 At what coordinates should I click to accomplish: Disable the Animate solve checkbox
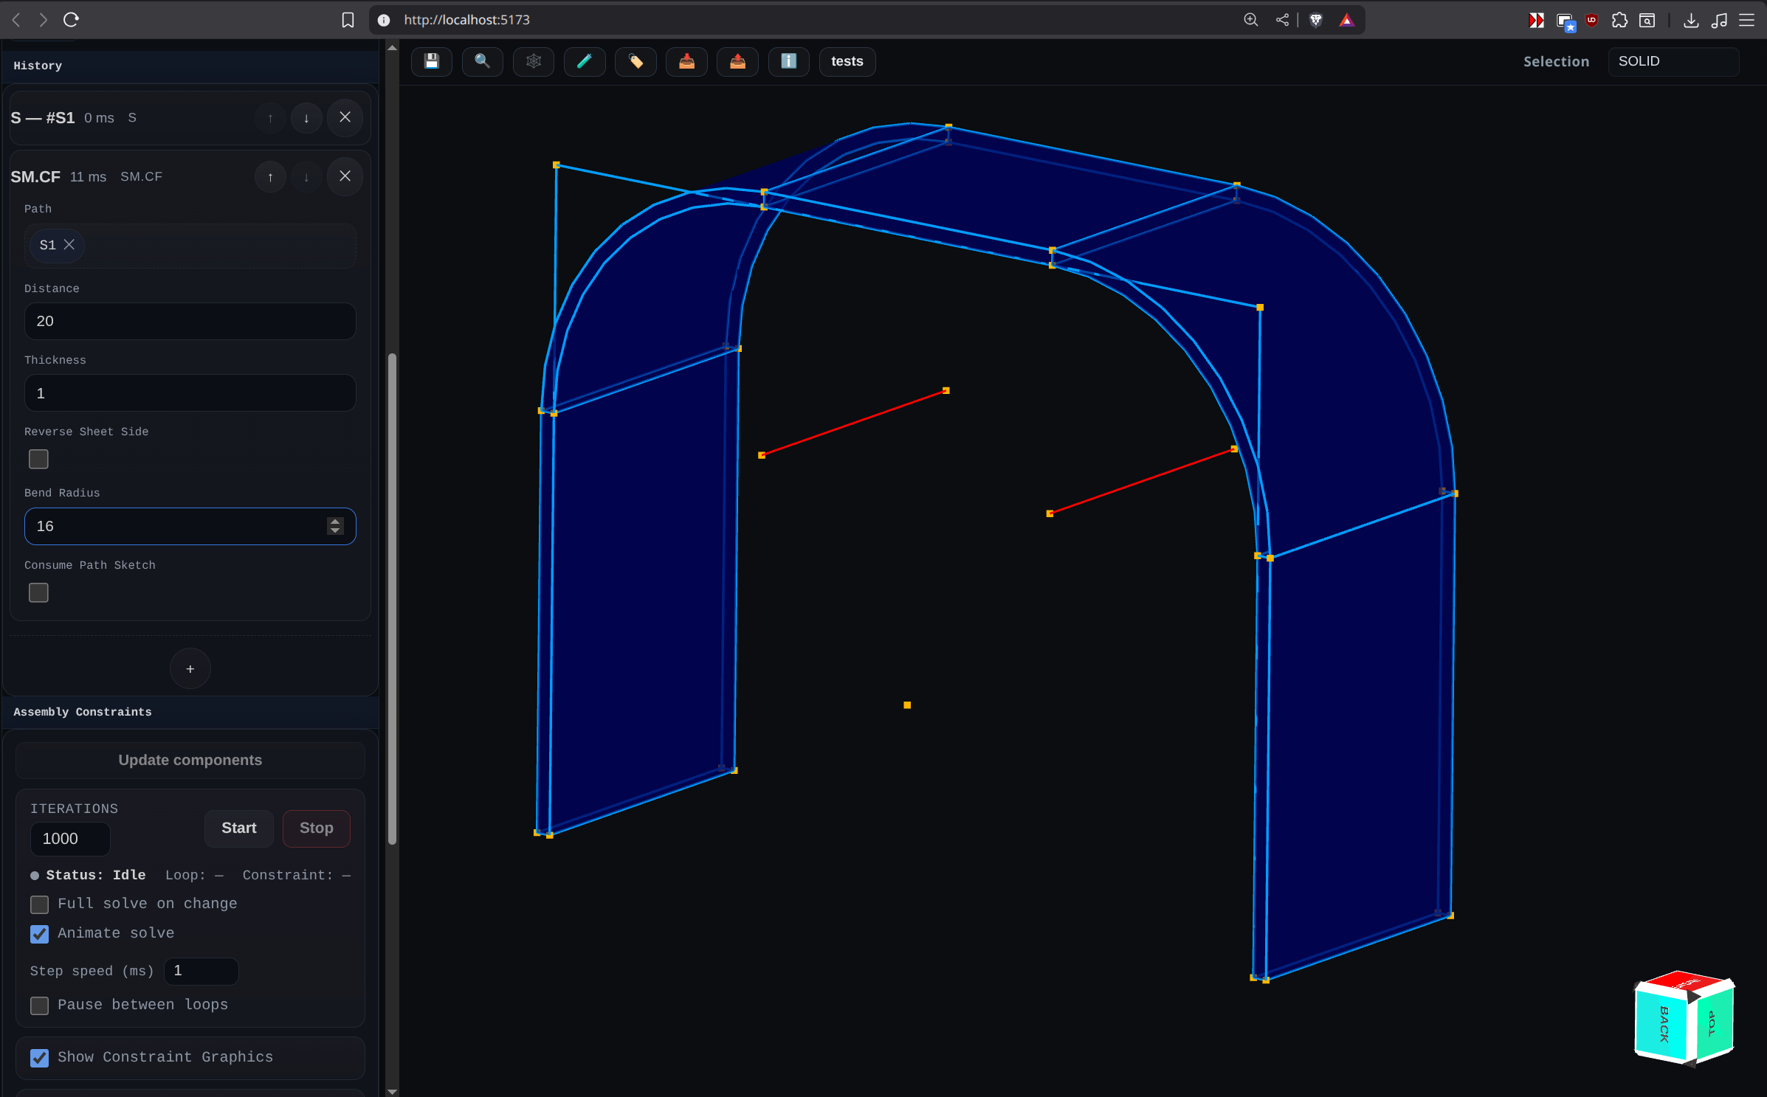(39, 934)
